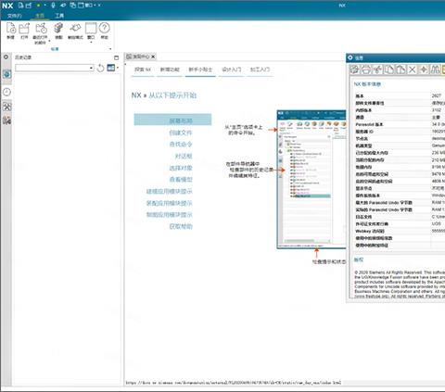Expand the ribbon group options arrow
Viewport: 445px width, 392px height.
110,49
